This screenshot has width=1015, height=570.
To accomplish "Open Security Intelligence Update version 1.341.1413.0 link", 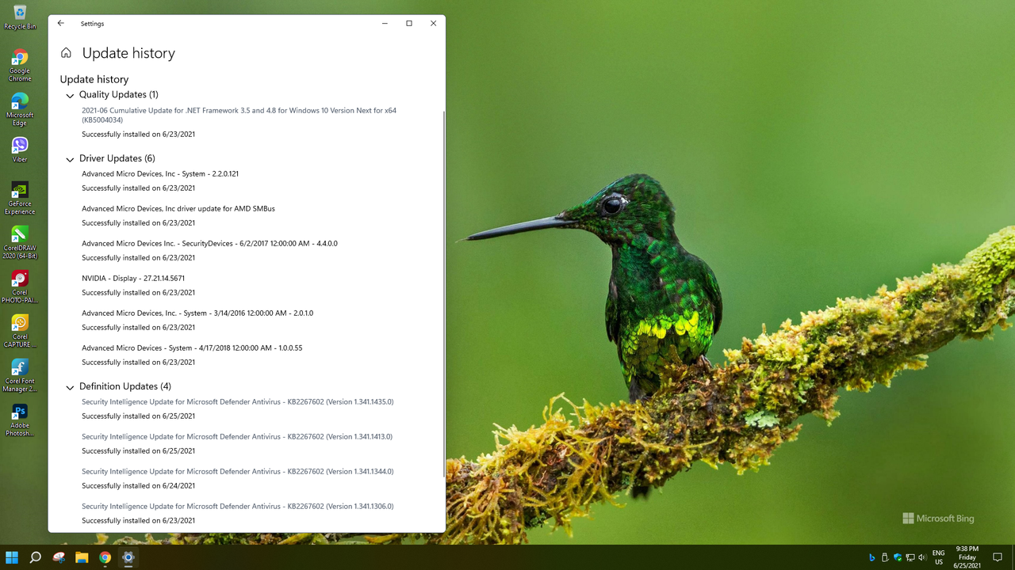I will click(237, 436).
